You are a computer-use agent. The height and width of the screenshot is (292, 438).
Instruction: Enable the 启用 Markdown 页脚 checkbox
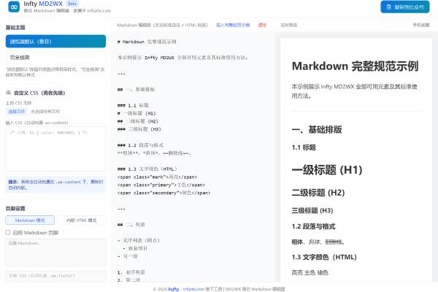coord(8,232)
